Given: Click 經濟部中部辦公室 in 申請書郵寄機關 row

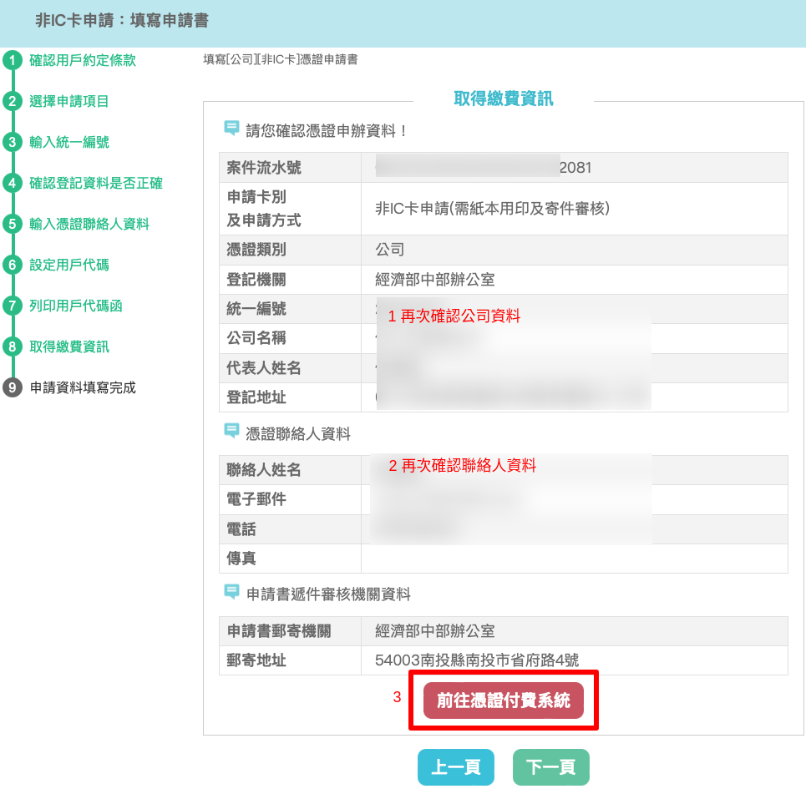Looking at the screenshot, I should pos(435,631).
